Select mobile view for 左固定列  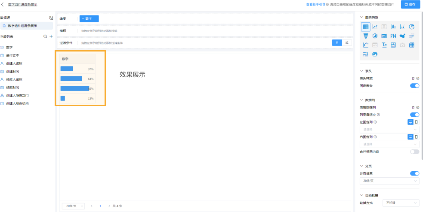tap(417, 122)
